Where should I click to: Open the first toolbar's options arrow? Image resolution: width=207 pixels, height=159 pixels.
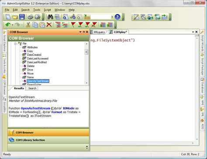tap(43, 19)
